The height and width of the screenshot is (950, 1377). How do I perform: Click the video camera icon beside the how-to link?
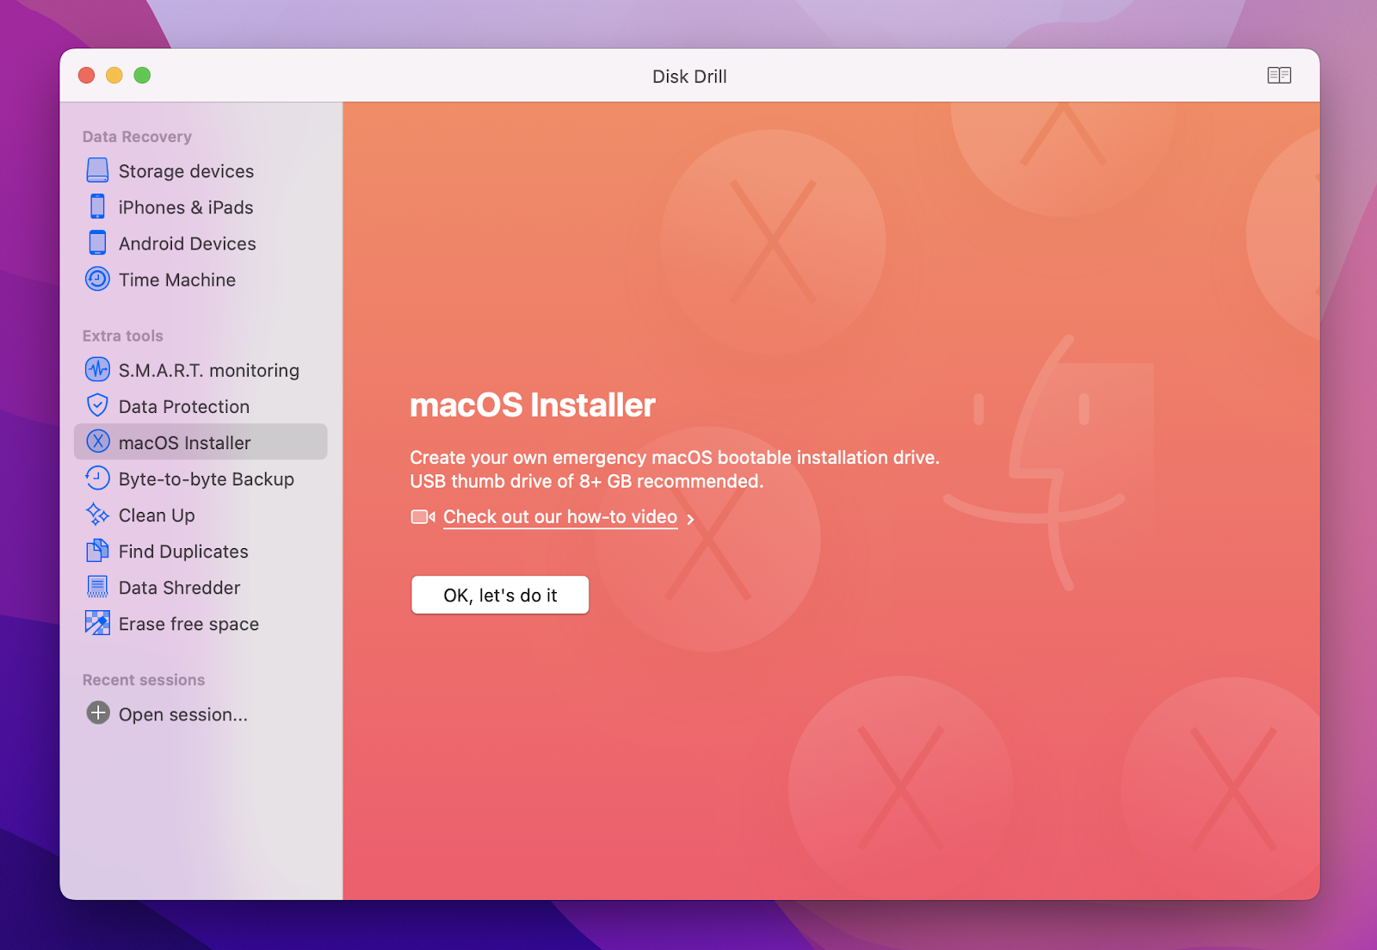click(421, 516)
